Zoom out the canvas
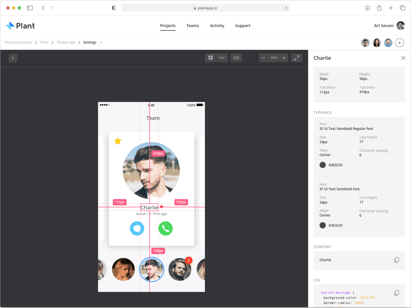The width and height of the screenshot is (411, 308). (x=263, y=58)
